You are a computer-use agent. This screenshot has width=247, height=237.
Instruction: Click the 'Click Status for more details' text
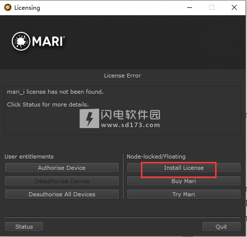click(48, 105)
